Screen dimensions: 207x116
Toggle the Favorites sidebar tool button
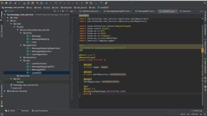tap(2, 91)
